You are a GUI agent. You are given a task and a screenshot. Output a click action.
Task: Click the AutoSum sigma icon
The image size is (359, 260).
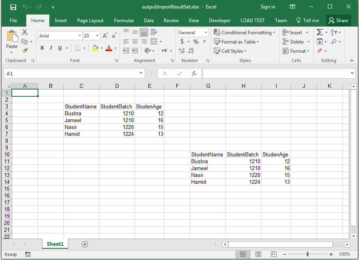pos(320,32)
